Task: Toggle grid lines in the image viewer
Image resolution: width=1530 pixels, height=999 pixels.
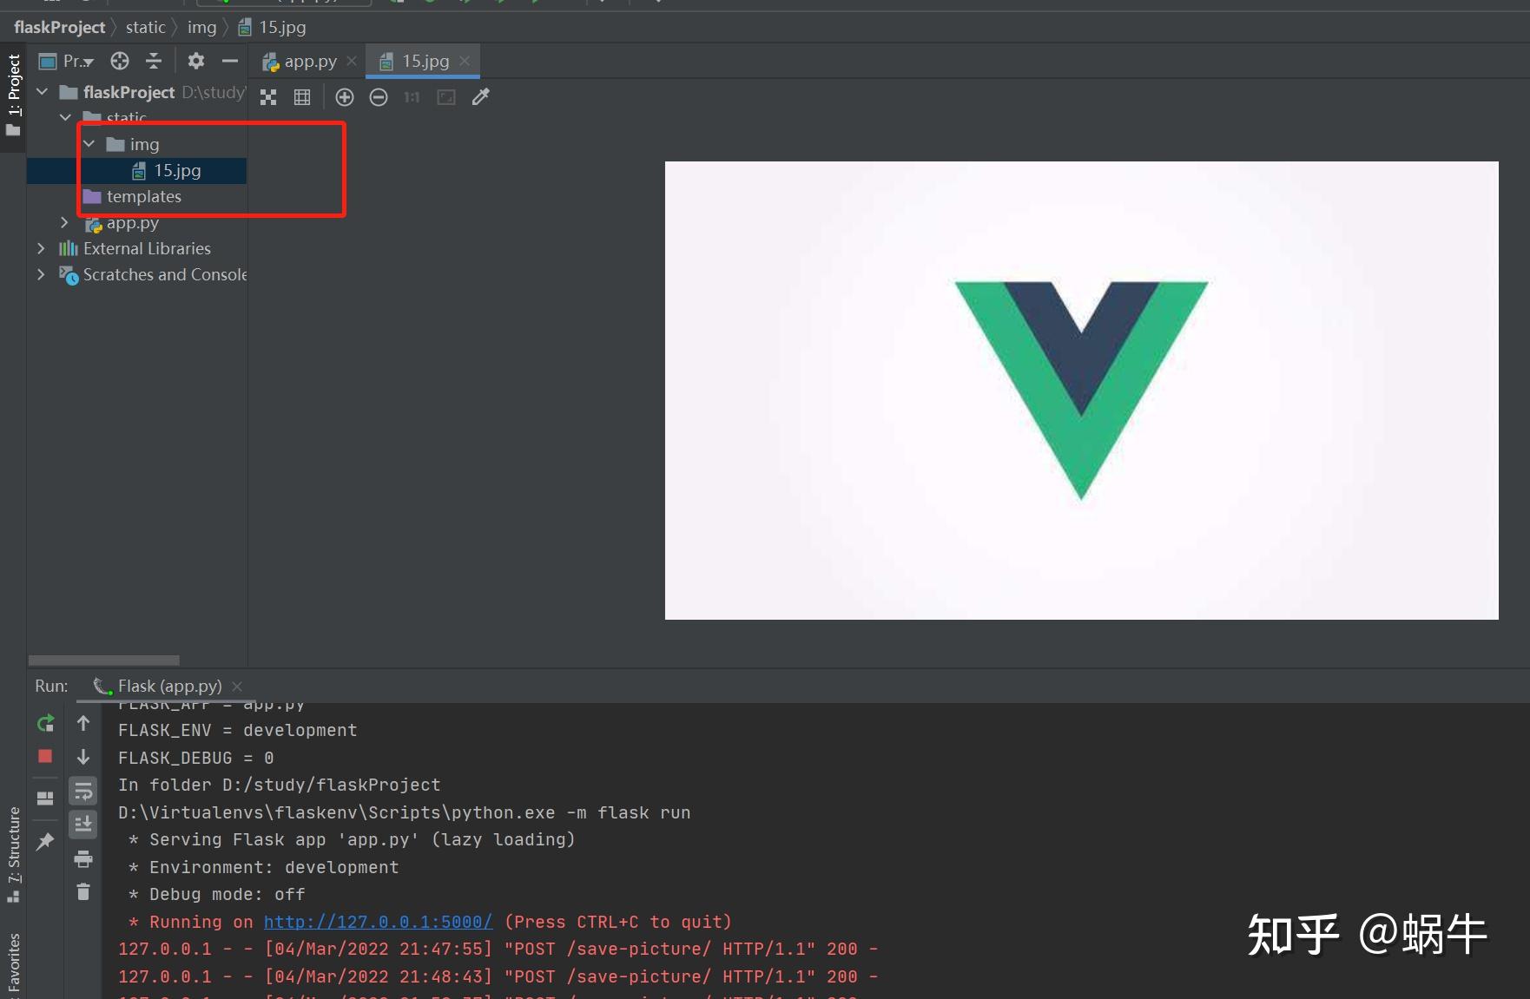Action: 302,96
